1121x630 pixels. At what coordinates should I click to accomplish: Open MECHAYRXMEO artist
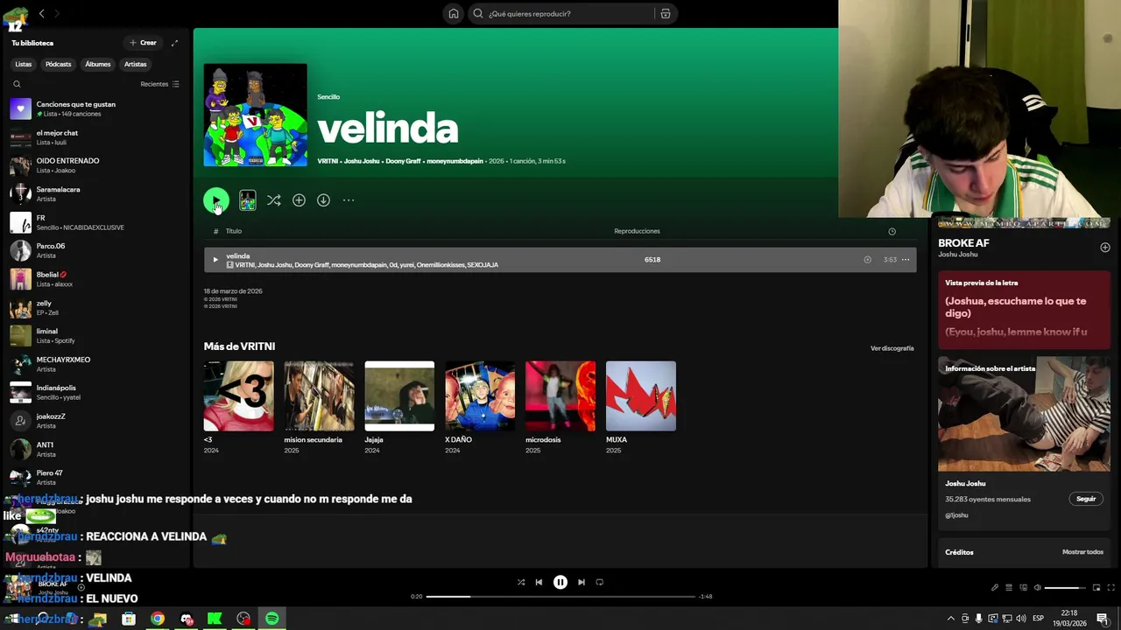pos(95,364)
